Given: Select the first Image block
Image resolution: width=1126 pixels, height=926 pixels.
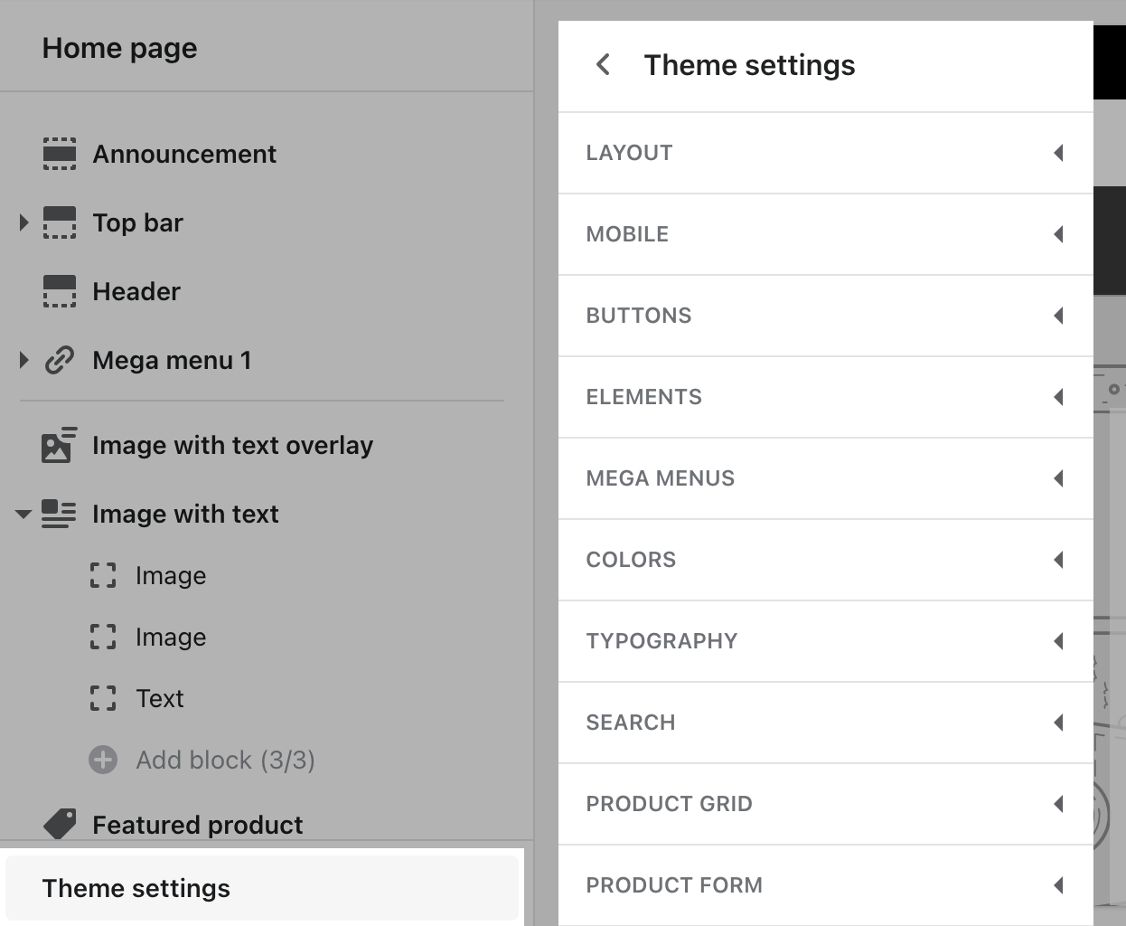Looking at the screenshot, I should (x=171, y=575).
